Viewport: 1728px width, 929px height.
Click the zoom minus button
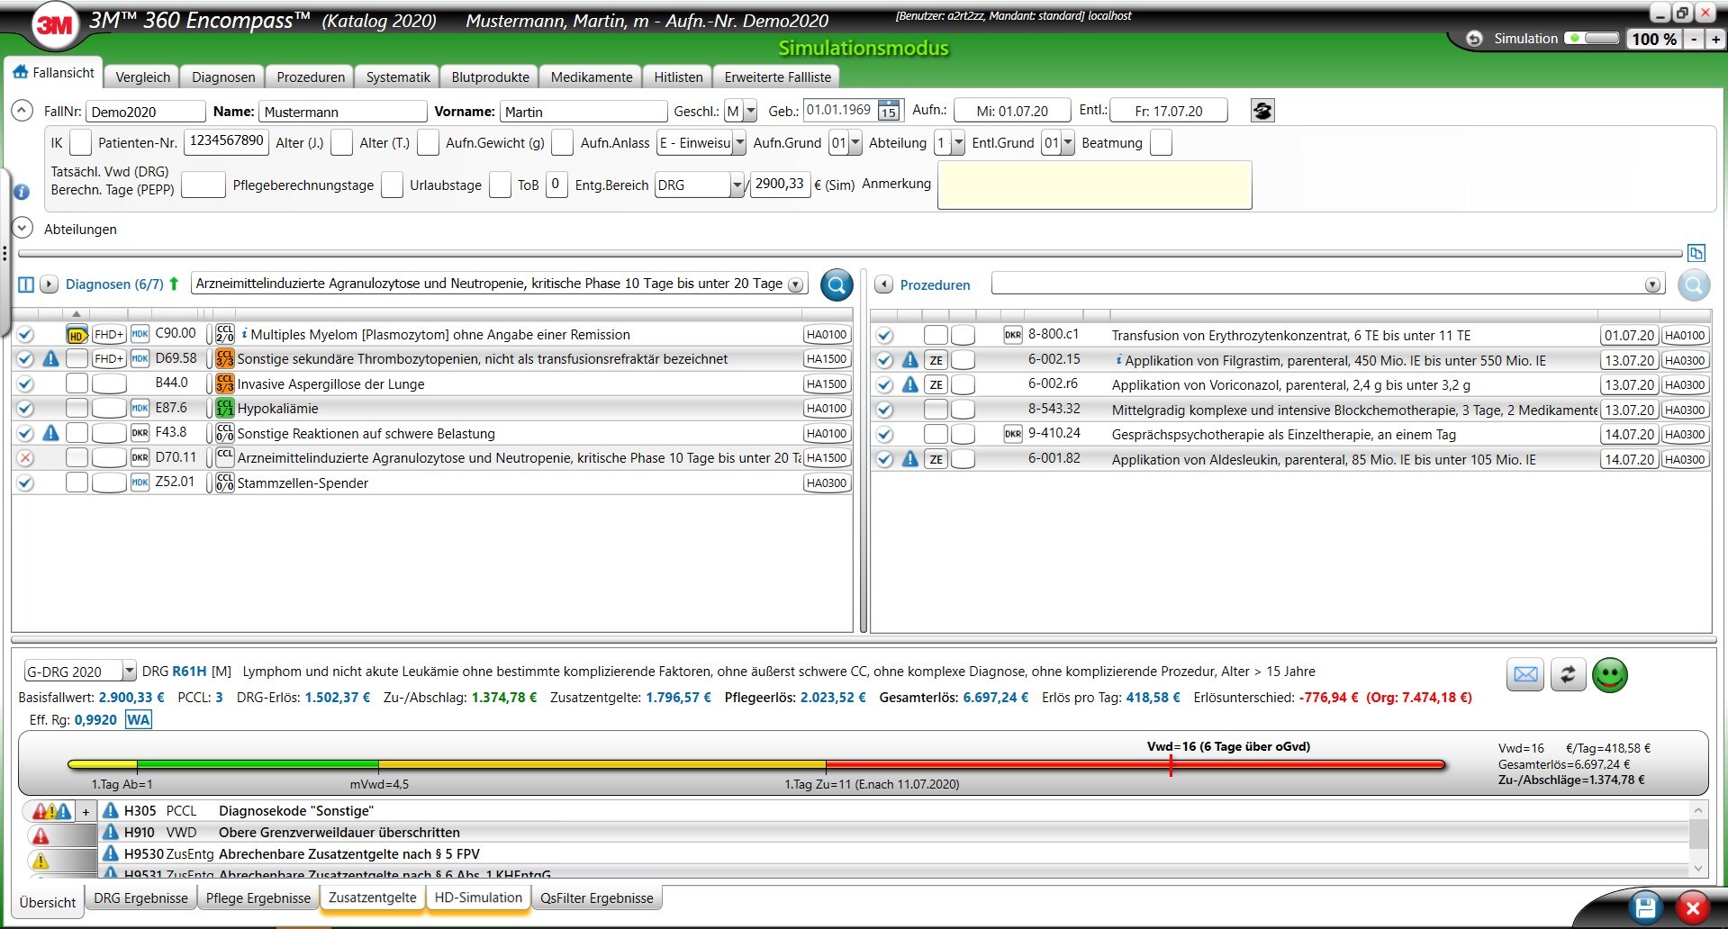[x=1694, y=39]
